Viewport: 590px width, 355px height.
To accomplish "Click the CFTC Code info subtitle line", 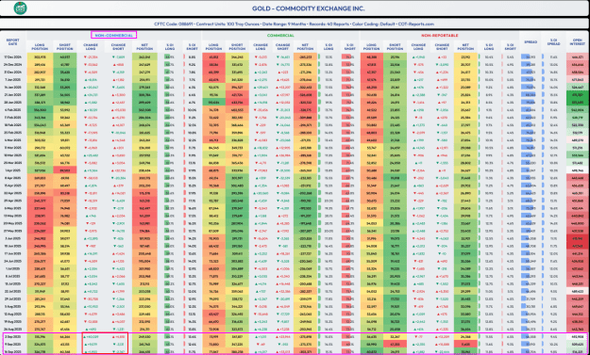I will coord(294,24).
